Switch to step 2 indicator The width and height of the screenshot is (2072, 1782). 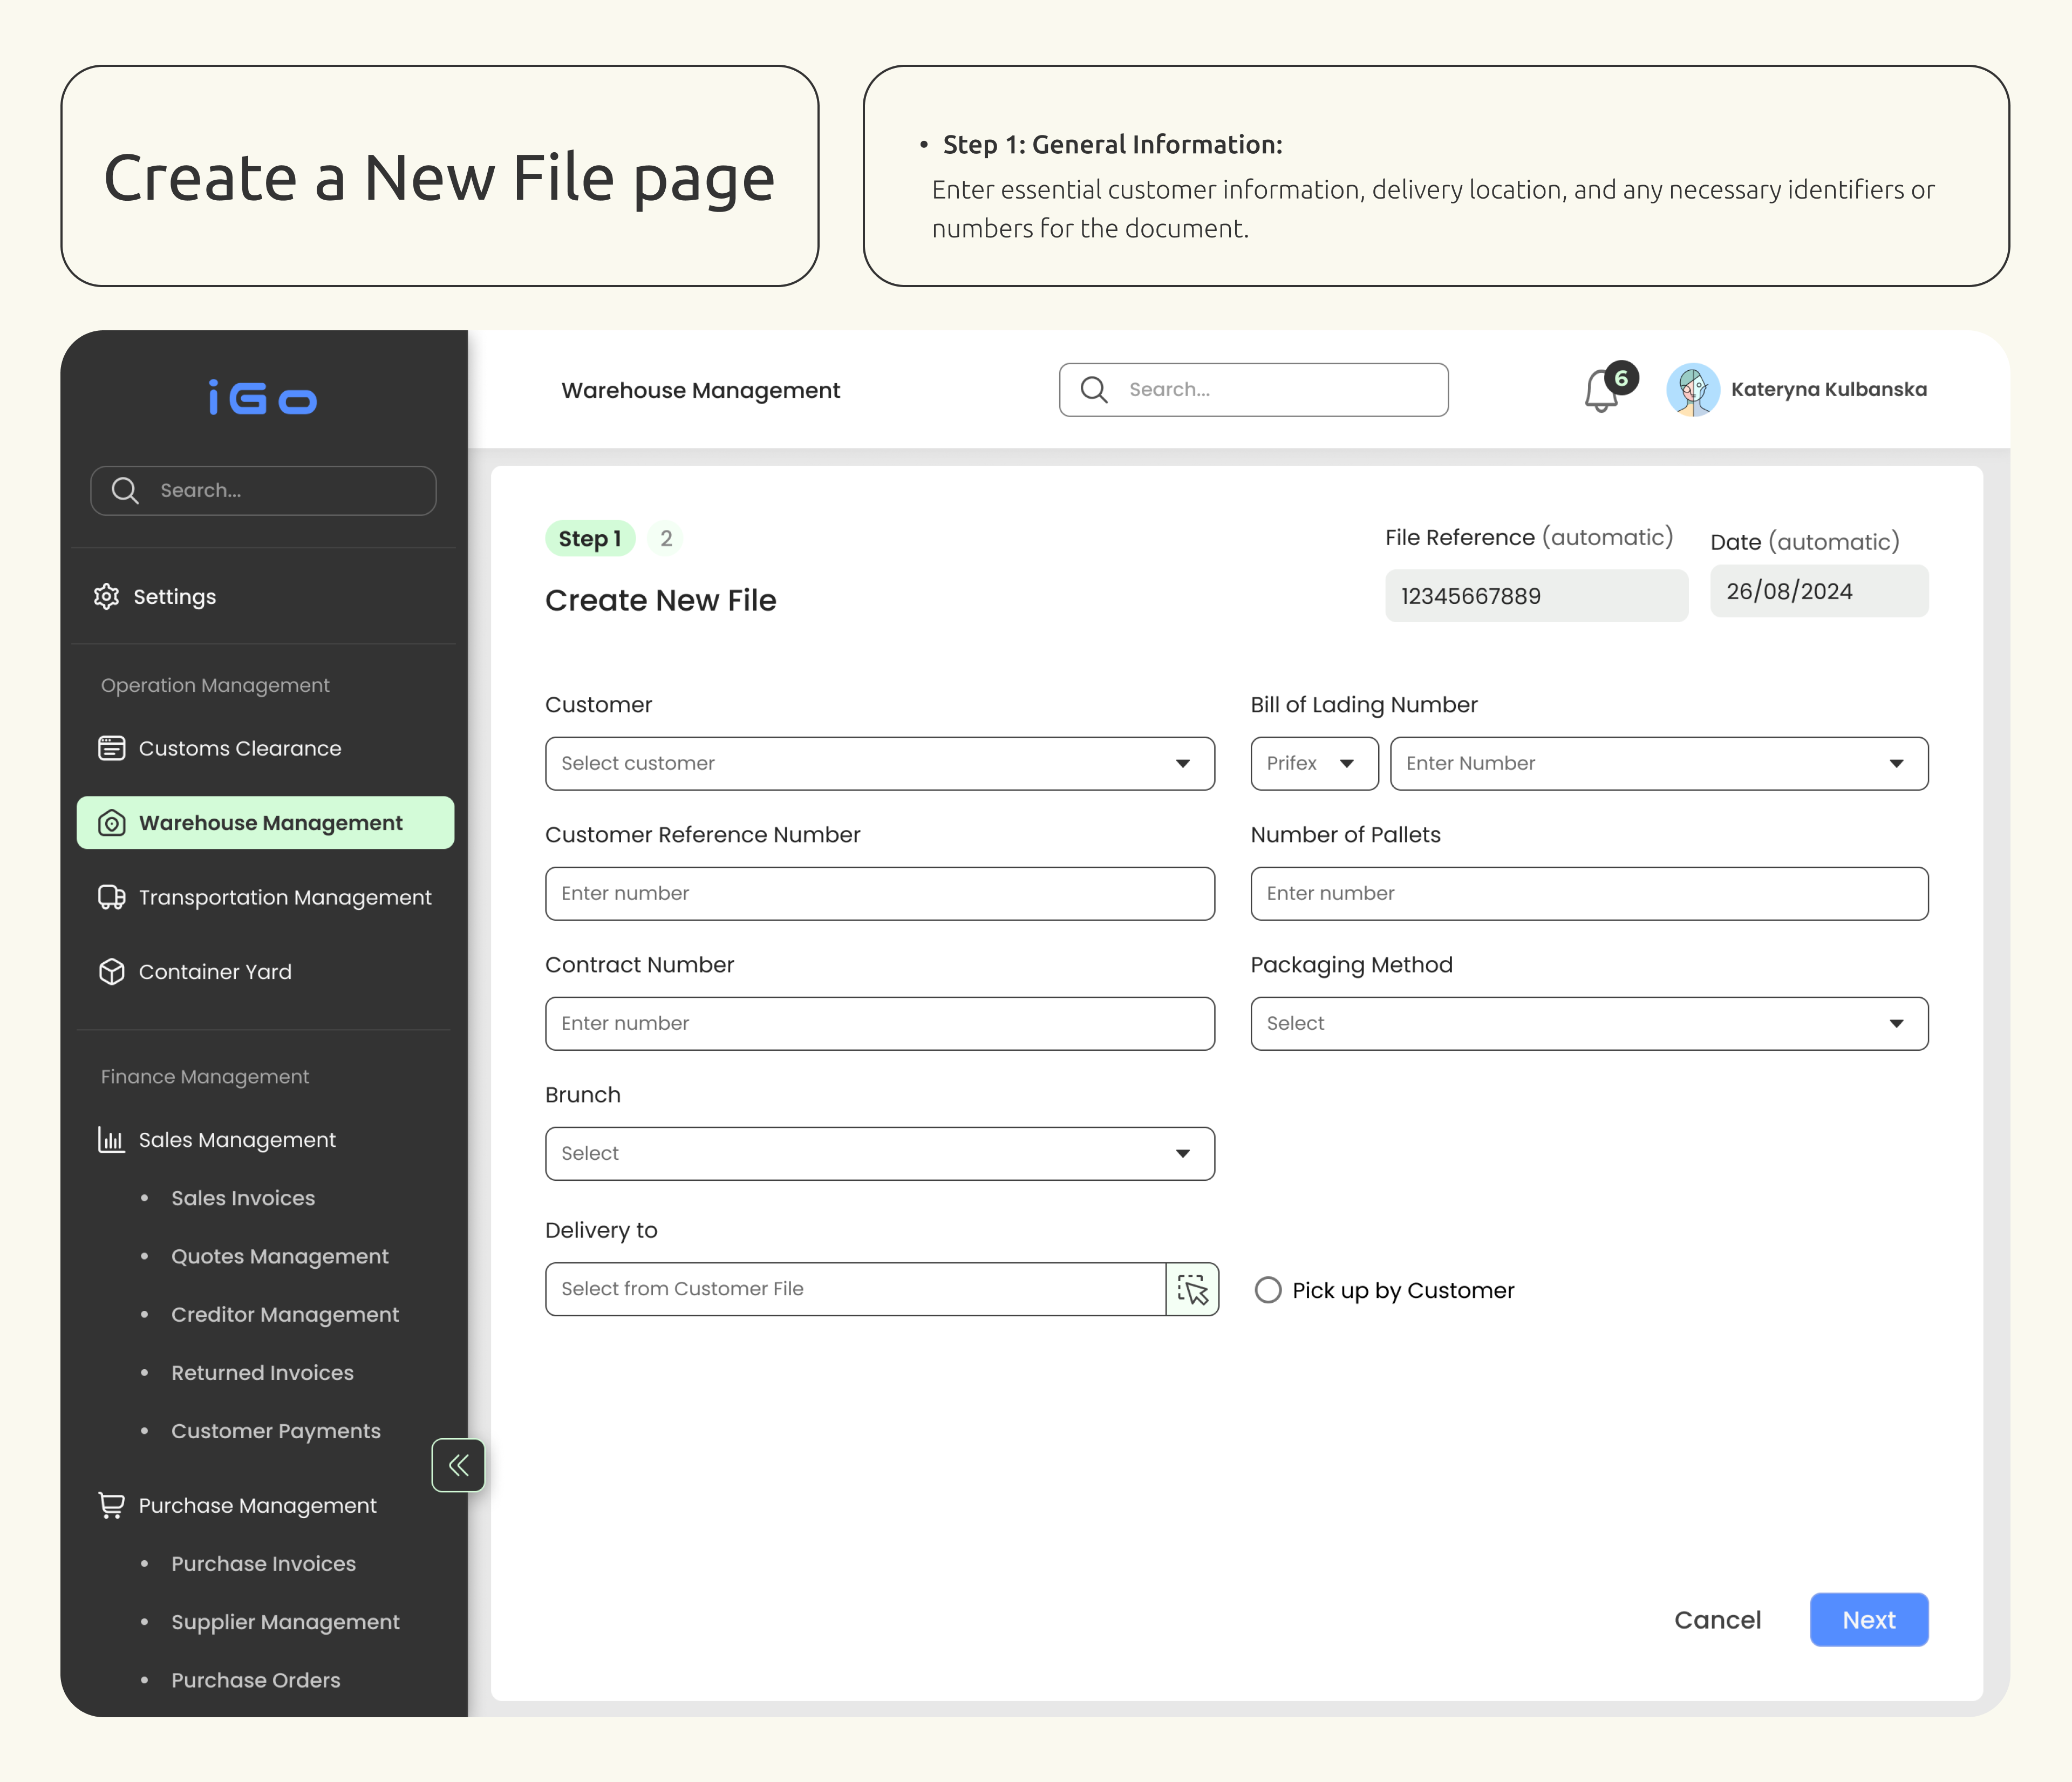(x=666, y=539)
